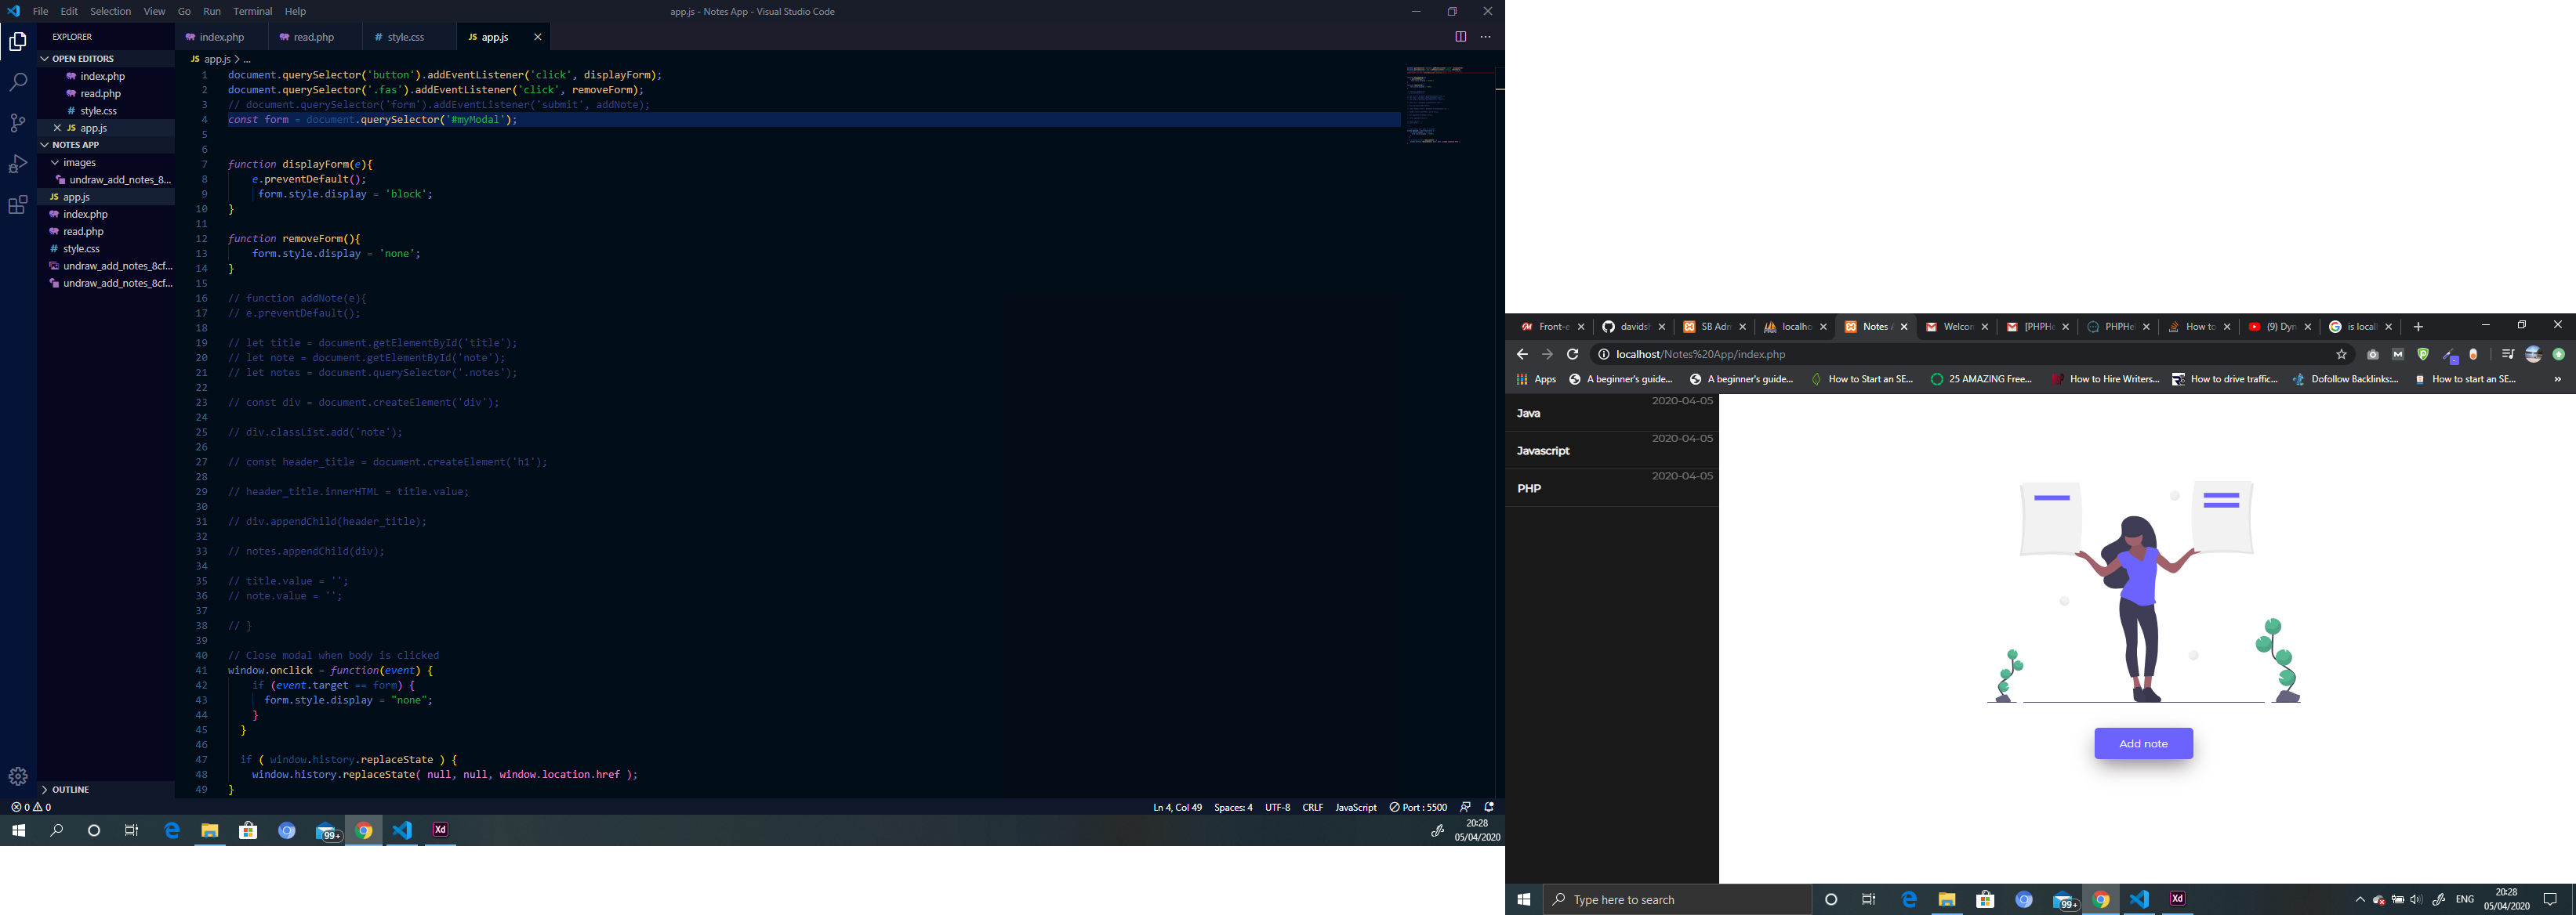
Task: Open Chrome Apps shortcut in bookmarks bar
Action: [x=1536, y=380]
